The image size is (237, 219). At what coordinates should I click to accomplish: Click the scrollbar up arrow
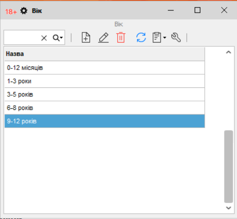click(x=228, y=52)
